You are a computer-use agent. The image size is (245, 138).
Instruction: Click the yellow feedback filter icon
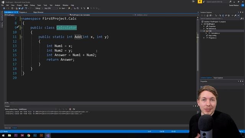click(200, 2)
